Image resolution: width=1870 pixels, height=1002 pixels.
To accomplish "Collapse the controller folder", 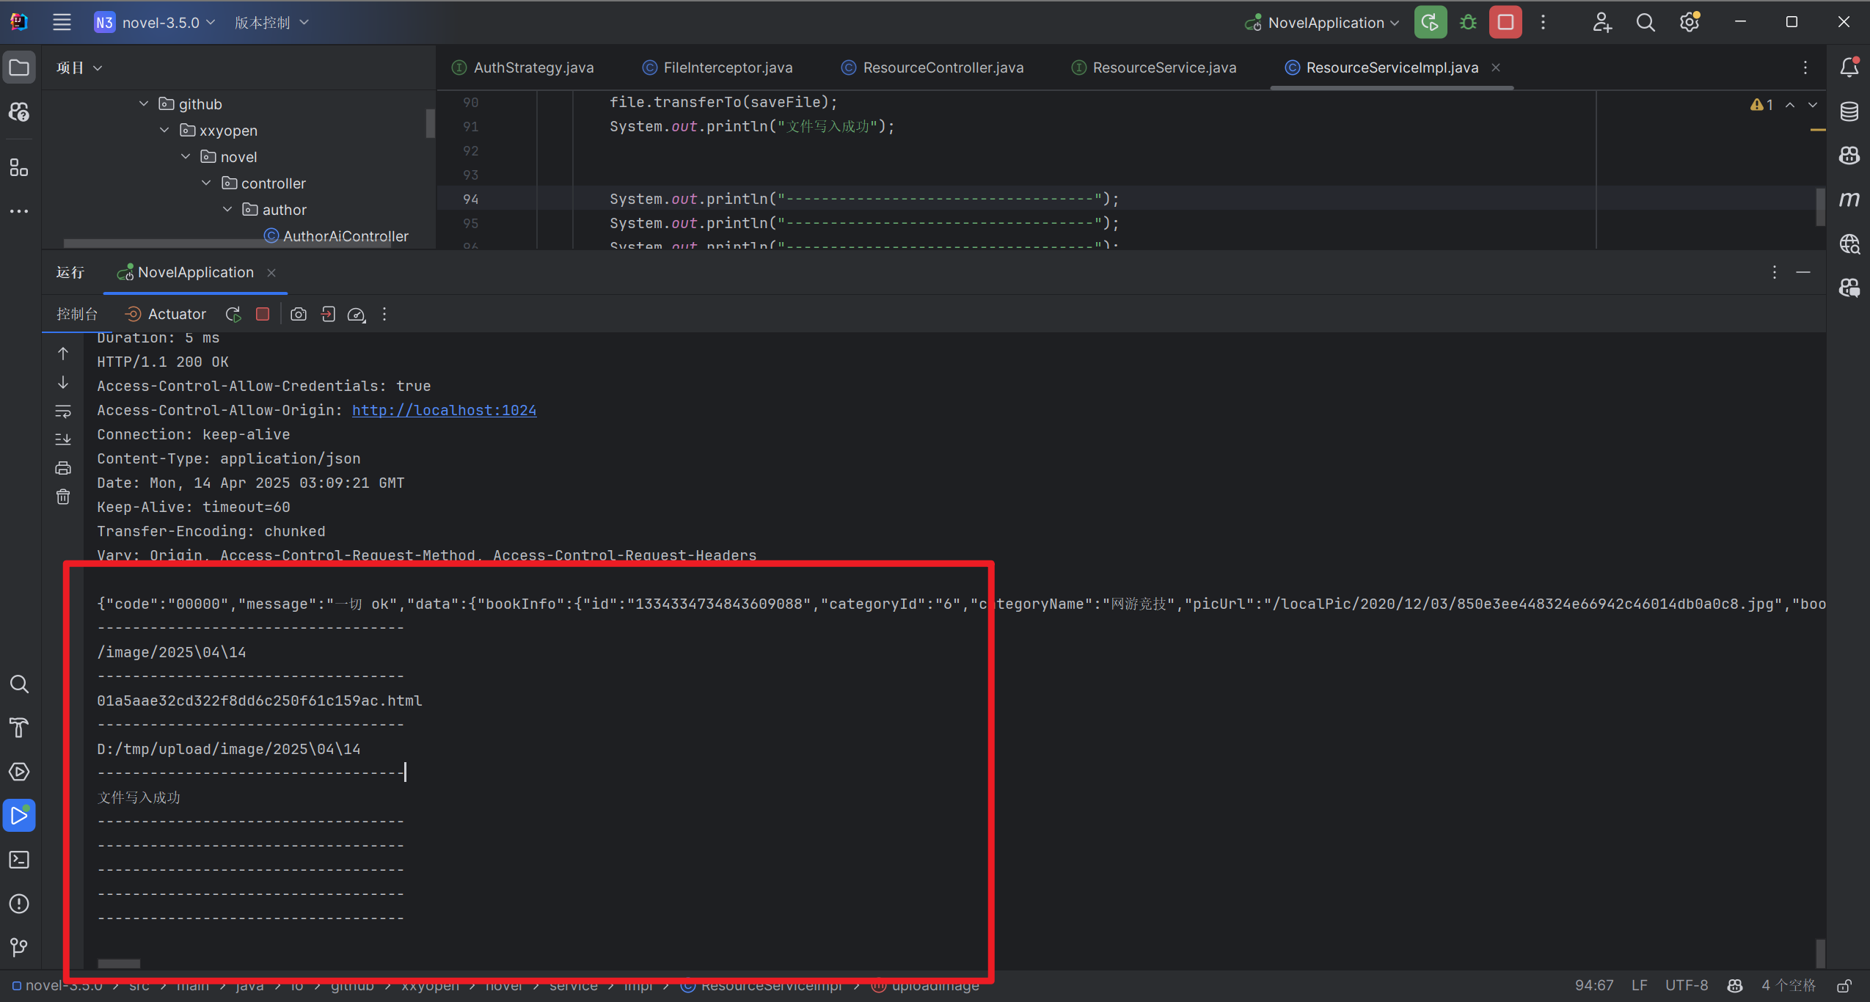I will (x=206, y=183).
